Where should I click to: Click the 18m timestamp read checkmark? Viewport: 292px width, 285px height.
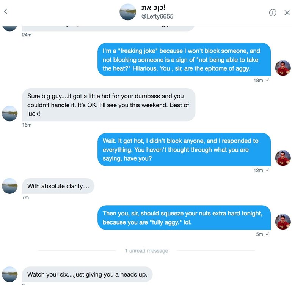tap(267, 81)
